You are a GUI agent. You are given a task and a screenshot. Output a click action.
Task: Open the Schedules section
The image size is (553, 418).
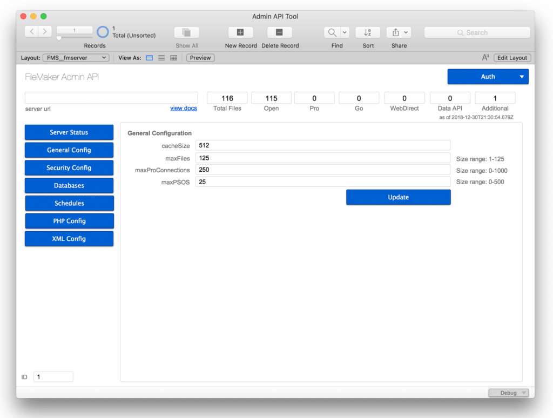pyautogui.click(x=69, y=203)
